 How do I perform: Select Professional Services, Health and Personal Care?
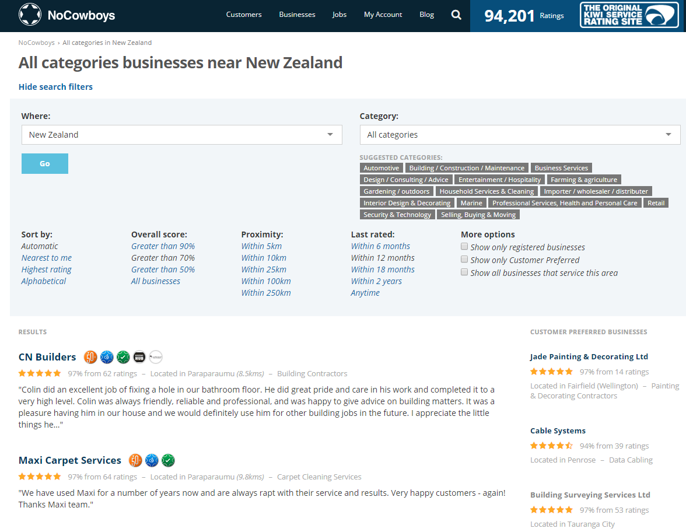click(565, 203)
